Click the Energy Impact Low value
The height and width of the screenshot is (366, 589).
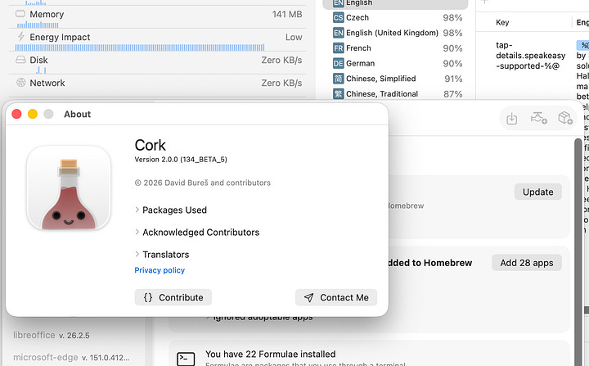click(294, 37)
